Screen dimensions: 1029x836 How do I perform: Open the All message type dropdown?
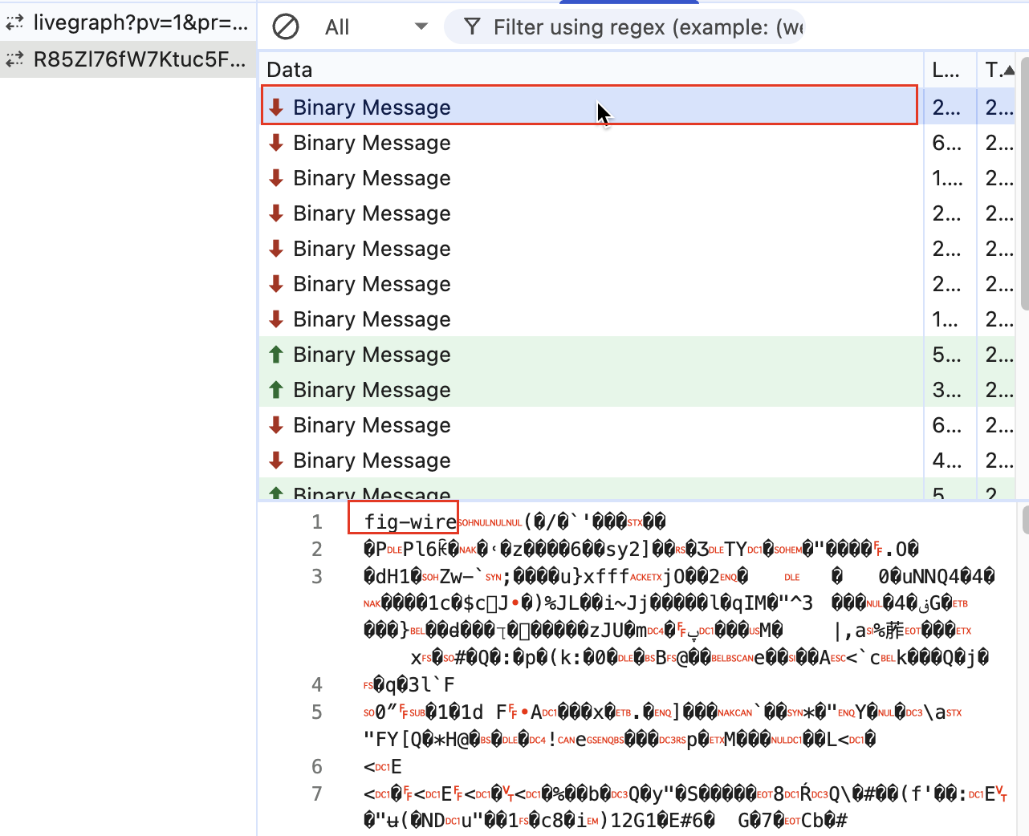[376, 27]
